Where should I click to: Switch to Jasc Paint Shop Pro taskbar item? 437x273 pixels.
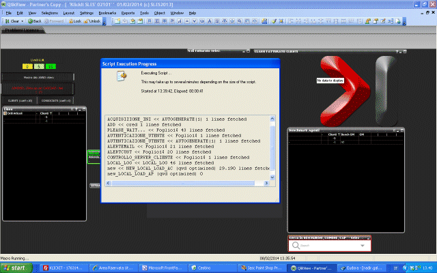(x=262, y=268)
